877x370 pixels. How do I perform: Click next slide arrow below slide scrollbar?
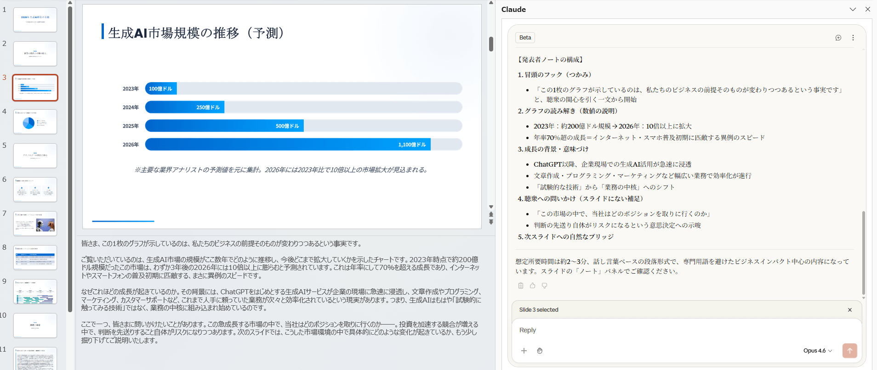point(491,222)
